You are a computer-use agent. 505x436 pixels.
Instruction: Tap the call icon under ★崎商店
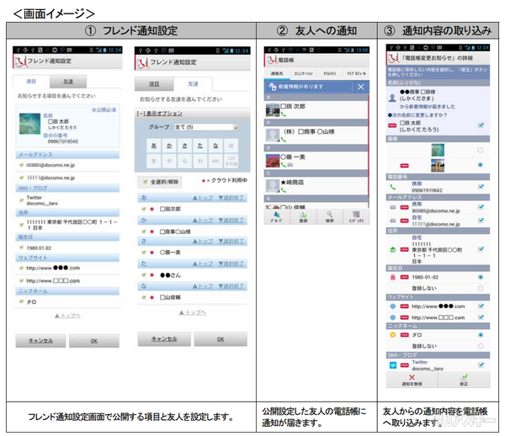click(x=284, y=190)
